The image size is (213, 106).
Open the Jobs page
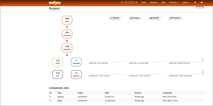[163, 2]
